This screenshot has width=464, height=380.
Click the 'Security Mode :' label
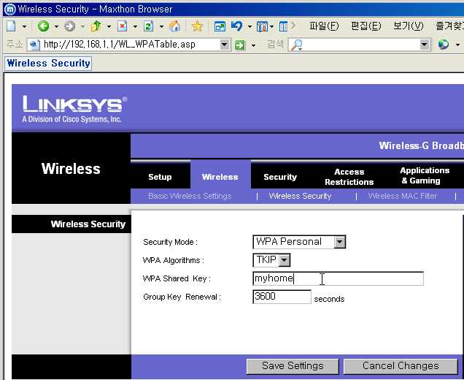[x=170, y=242]
